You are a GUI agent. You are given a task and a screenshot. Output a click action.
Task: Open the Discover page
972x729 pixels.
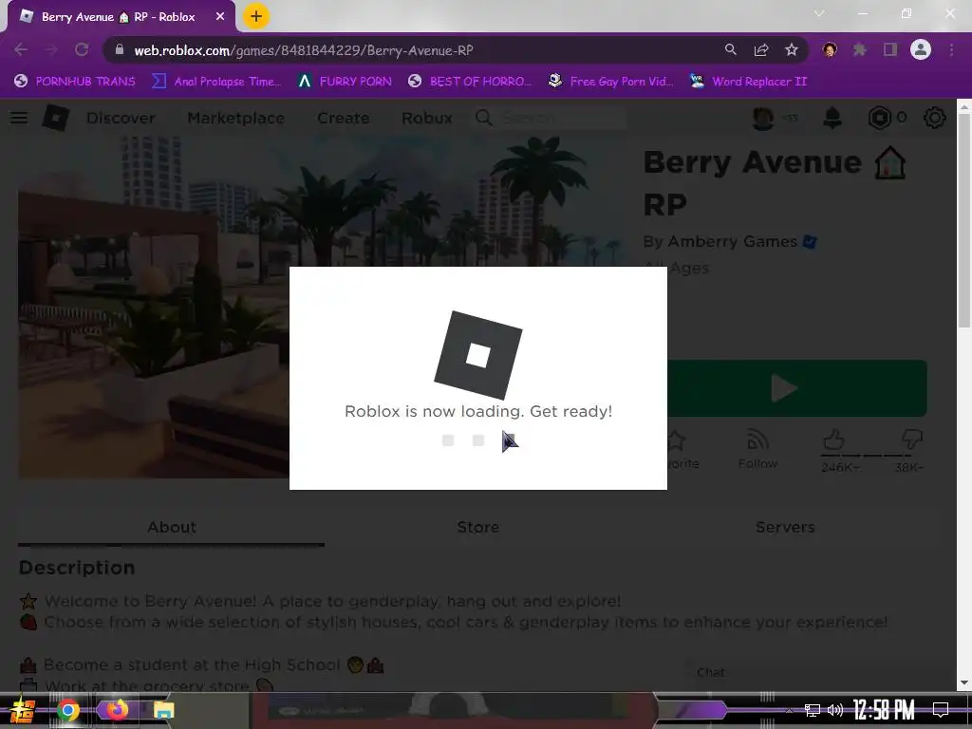pyautogui.click(x=121, y=118)
